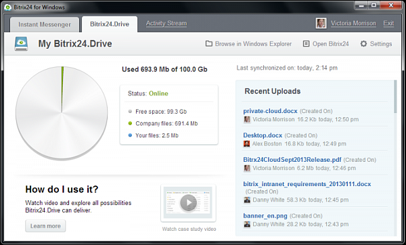Click the 'Used 693.9 Mb of 100.0 Gb' text
The width and height of the screenshot is (406, 245).
coord(164,70)
